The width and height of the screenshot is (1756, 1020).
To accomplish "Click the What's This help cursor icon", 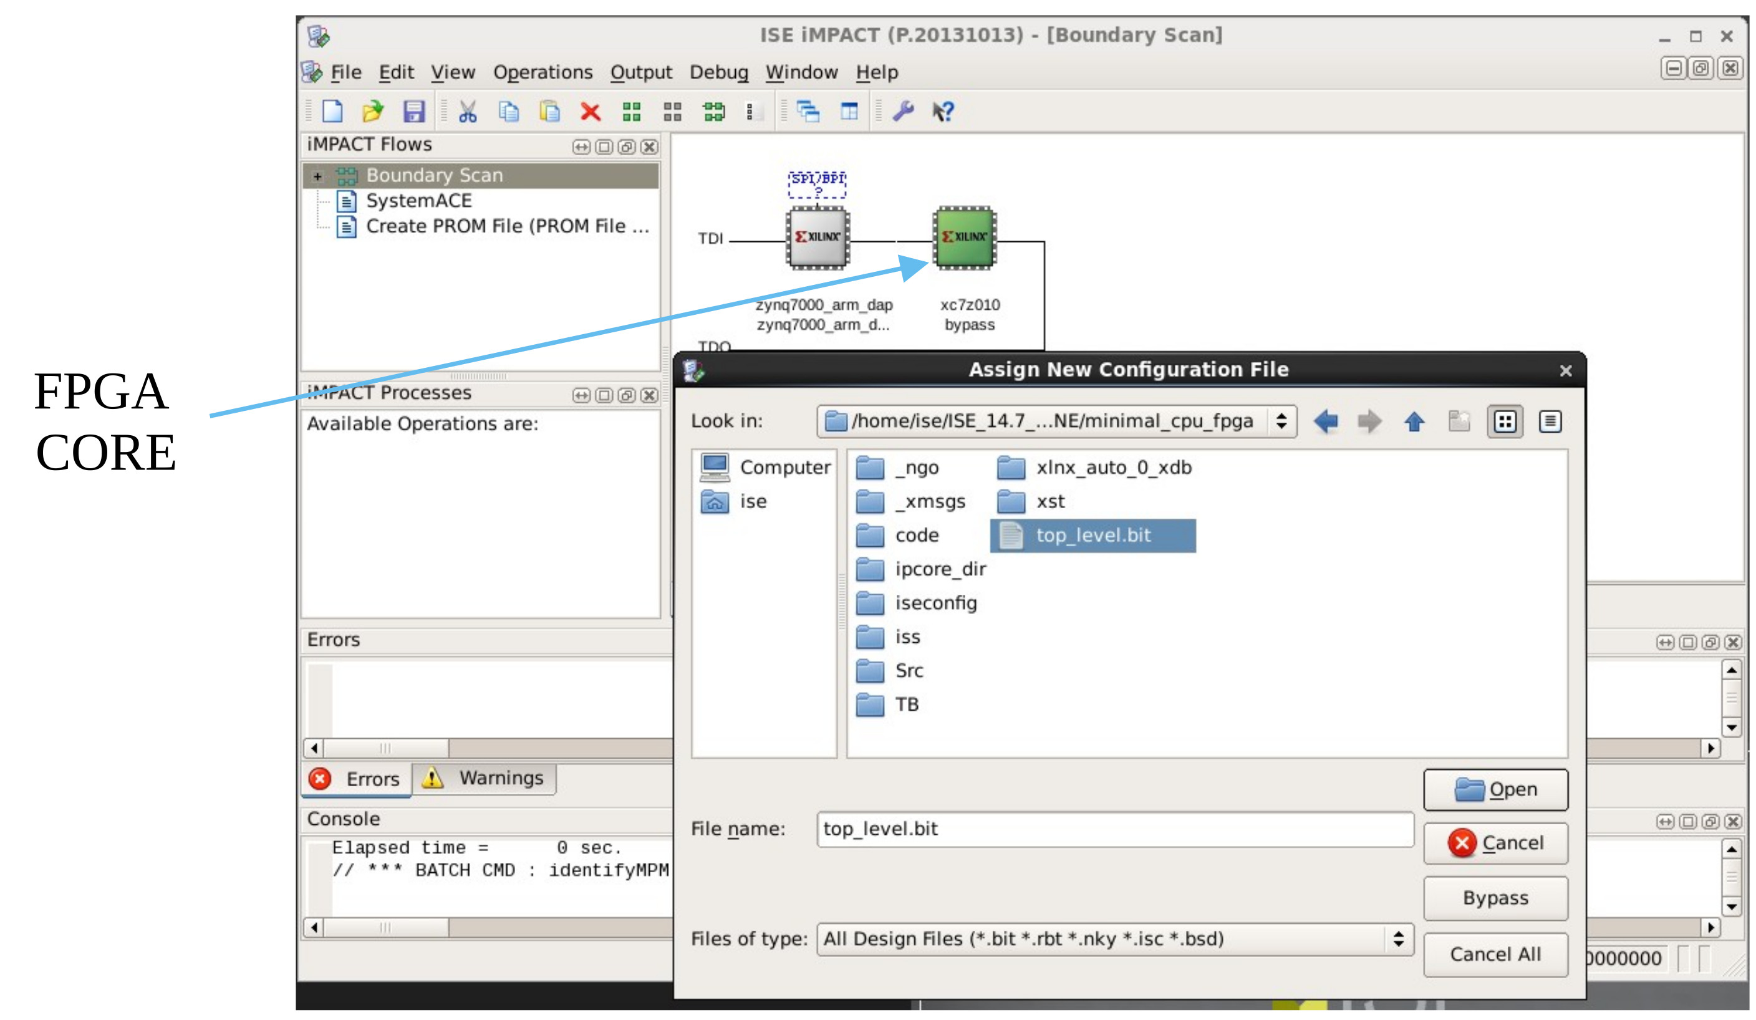I will pos(943,112).
